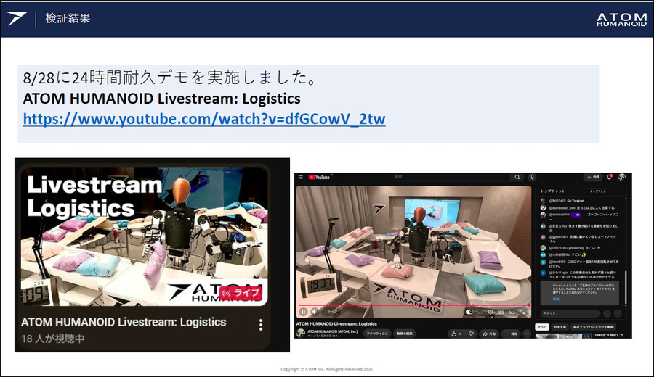Select the "おすすめ" filter chip
This screenshot has width=654, height=377.
(560, 327)
